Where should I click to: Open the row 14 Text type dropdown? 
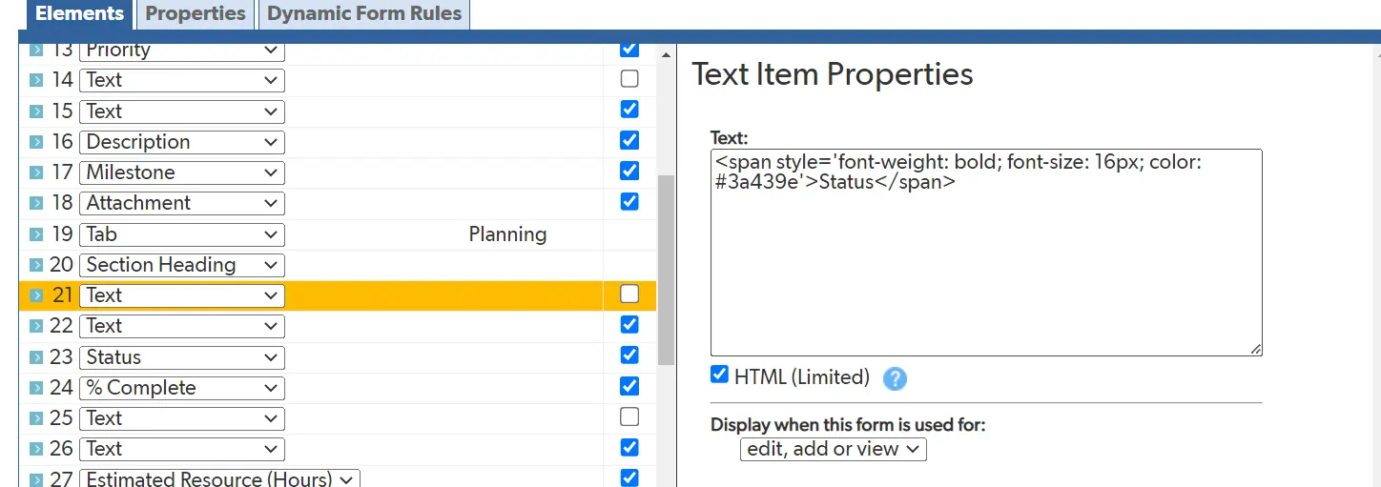click(x=182, y=81)
